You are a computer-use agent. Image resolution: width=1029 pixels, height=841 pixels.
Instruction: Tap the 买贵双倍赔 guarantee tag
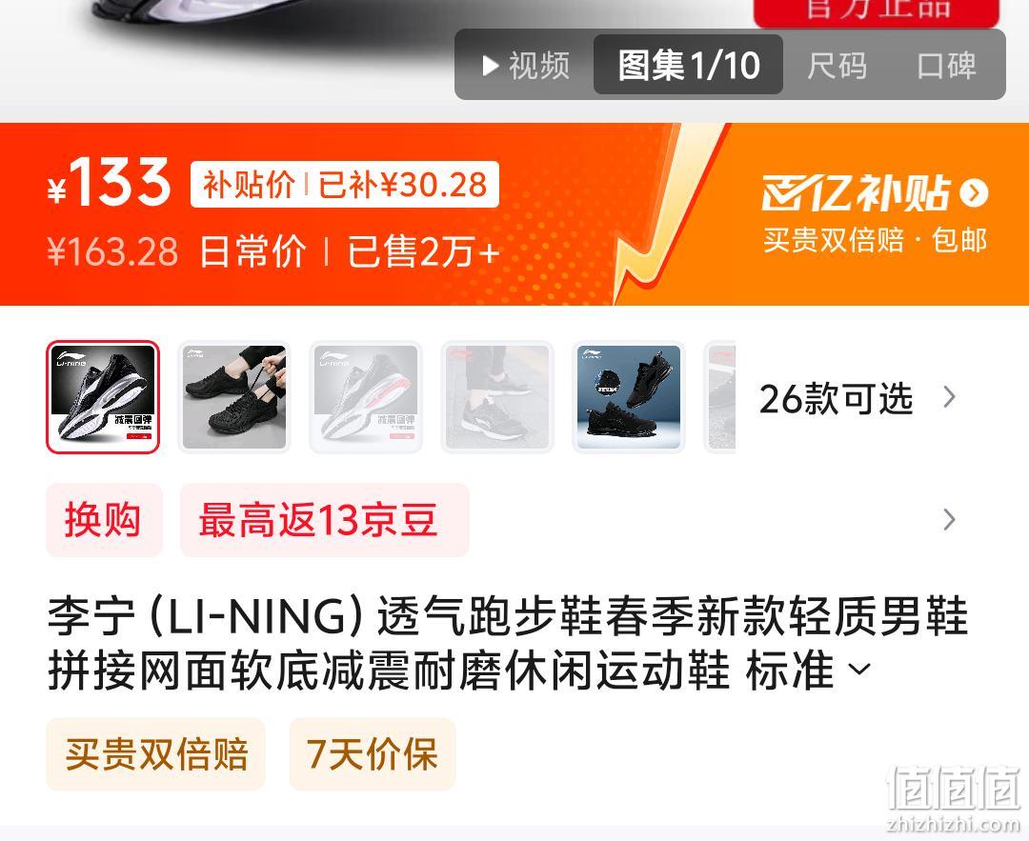click(x=155, y=753)
